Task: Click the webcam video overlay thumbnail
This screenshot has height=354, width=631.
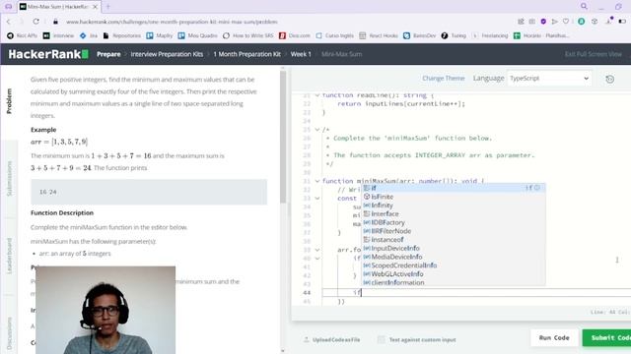Action: coord(105,310)
